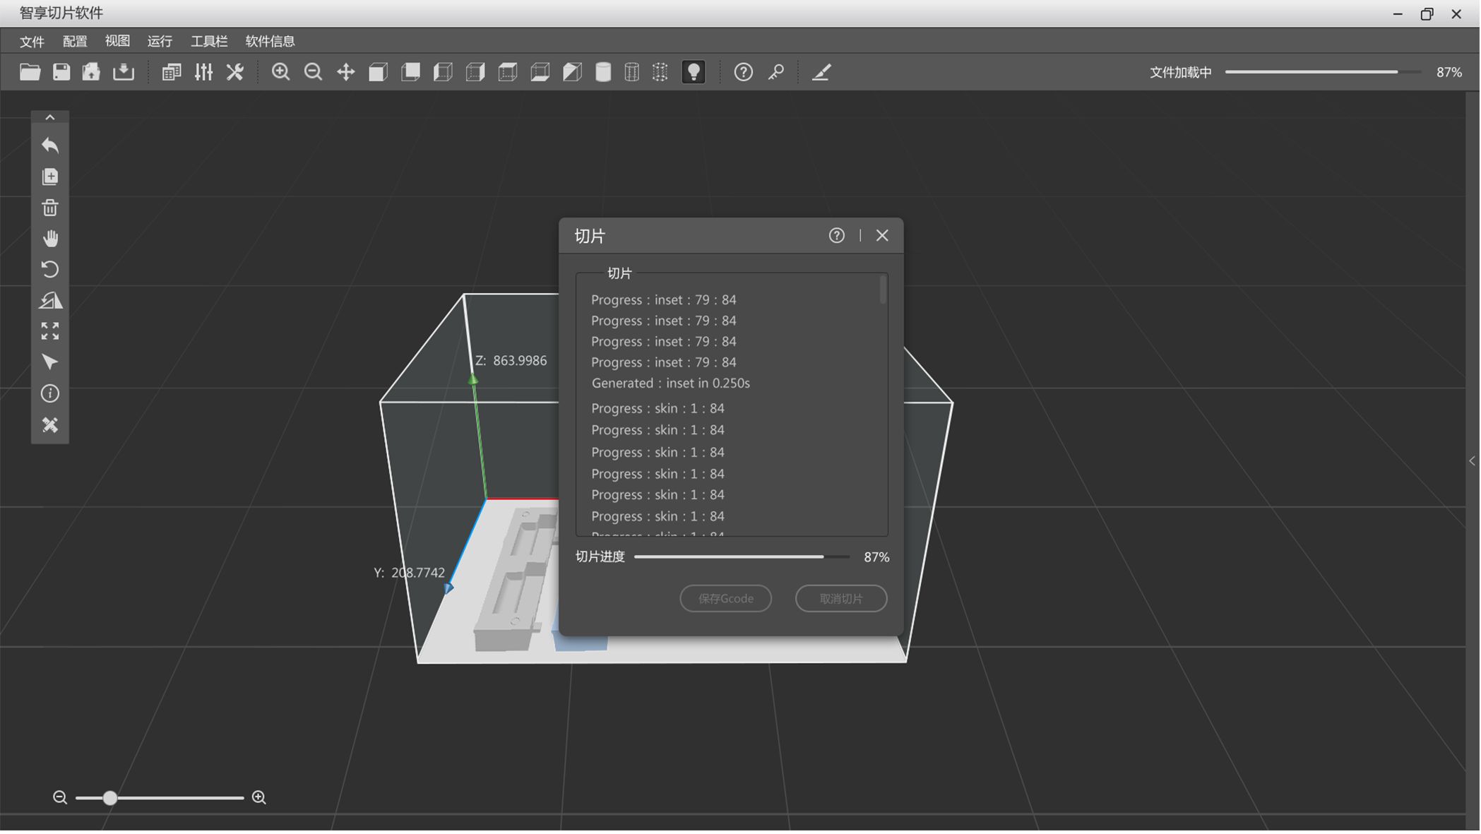
Task: Click the bottom zoom slider handle
Action: pos(109,798)
